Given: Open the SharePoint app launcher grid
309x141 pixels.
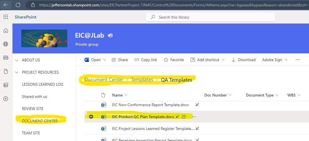Looking at the screenshot, I should pyautogui.click(x=6, y=17).
